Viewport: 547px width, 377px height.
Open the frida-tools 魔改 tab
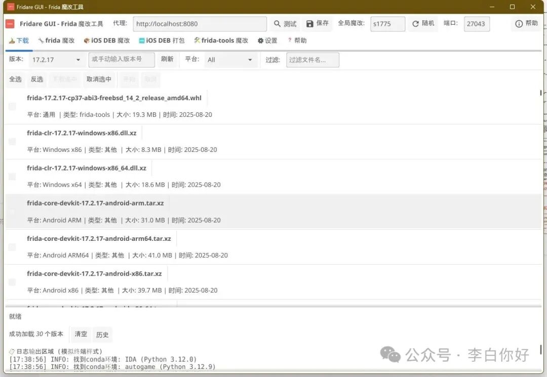click(x=221, y=40)
